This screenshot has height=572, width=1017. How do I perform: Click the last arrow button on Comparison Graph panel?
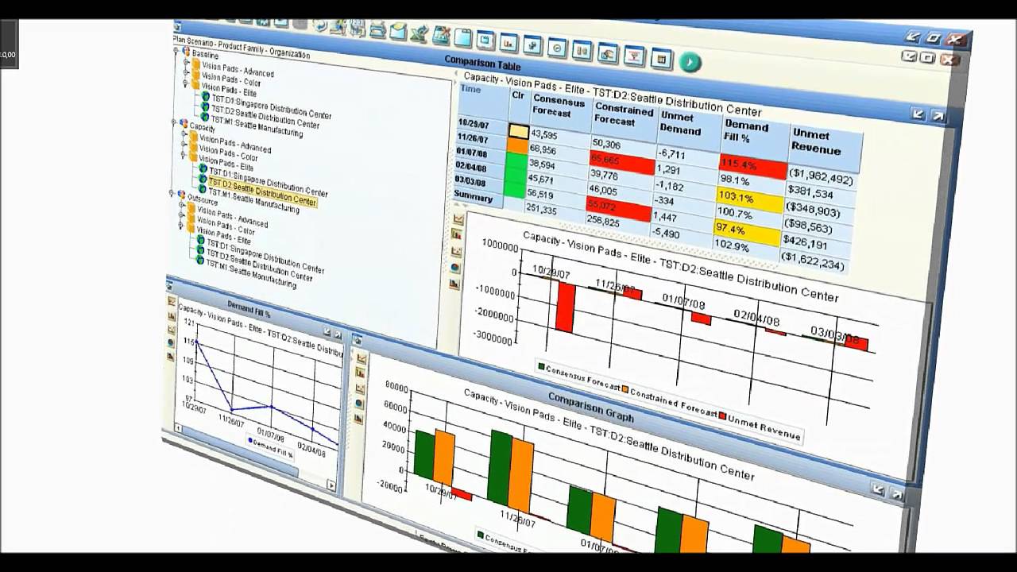897,494
